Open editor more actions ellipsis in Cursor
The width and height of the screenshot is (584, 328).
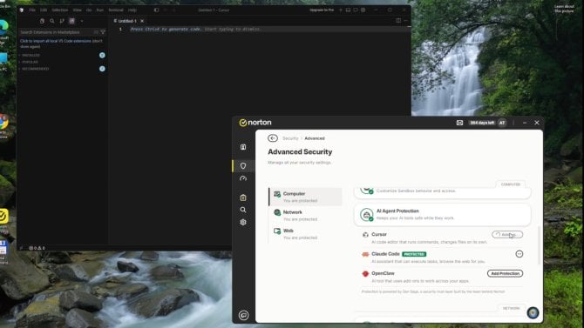coord(406,21)
